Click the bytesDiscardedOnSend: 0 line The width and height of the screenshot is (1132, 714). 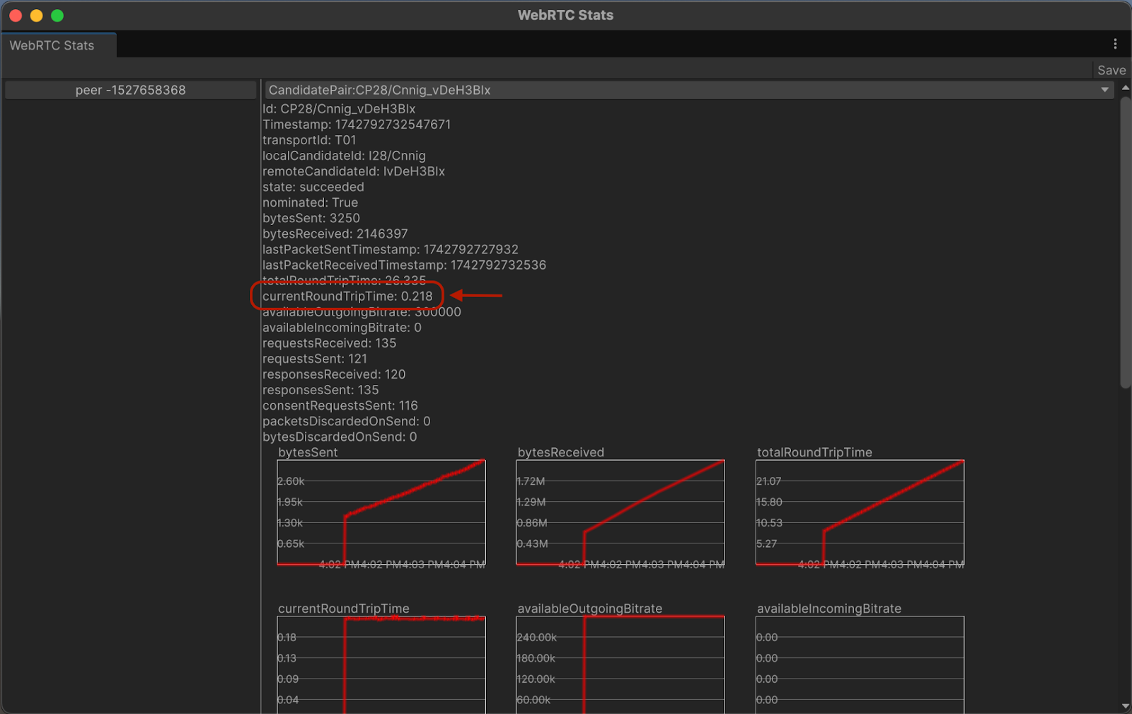pos(340,437)
